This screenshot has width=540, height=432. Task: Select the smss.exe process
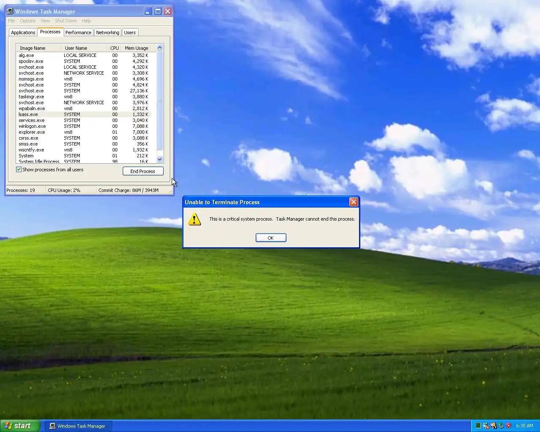click(84, 144)
